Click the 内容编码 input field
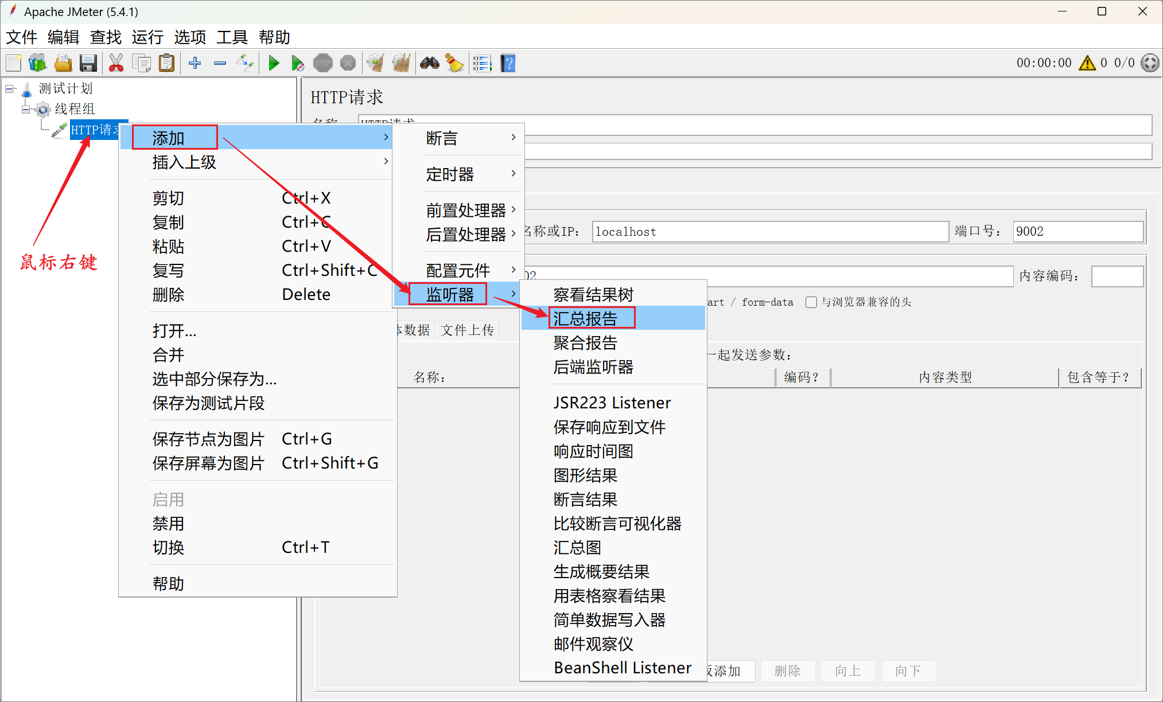 (1117, 276)
